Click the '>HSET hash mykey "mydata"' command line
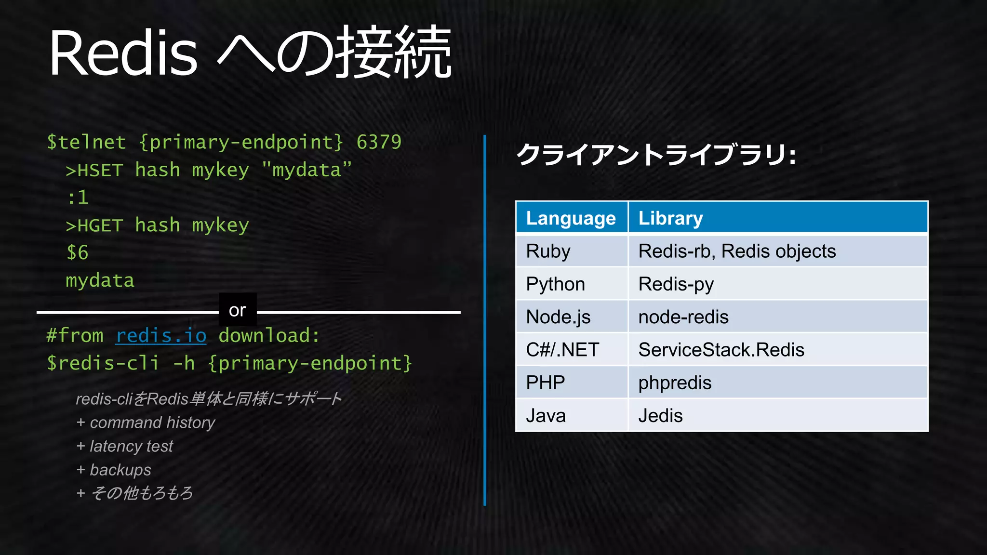Viewport: 987px width, 555px height. point(209,170)
